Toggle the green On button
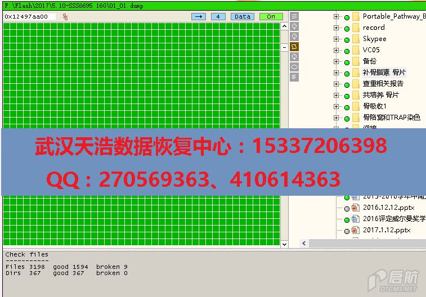 (x=271, y=16)
